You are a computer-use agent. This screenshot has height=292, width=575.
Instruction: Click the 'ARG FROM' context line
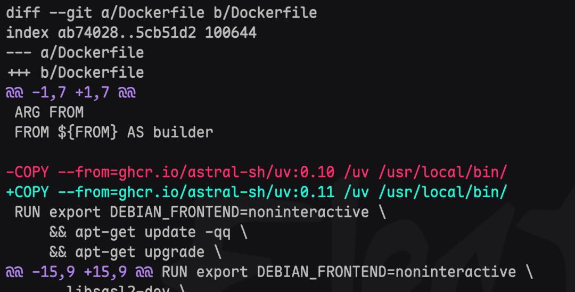coord(49,112)
